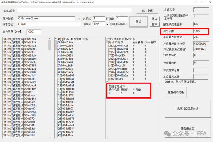Click the 生命周期 field showing 1000
Viewport: 213px width, 142px height.
(34, 32)
